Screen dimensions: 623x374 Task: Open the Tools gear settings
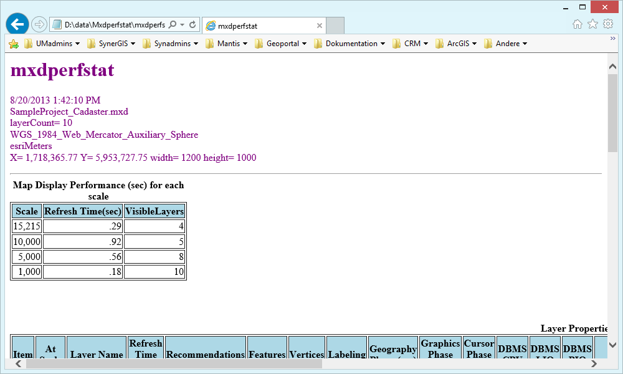pyautogui.click(x=608, y=24)
